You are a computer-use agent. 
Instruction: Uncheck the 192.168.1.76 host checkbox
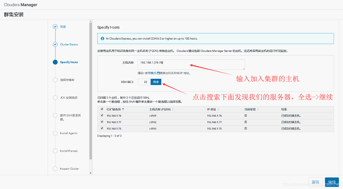tap(102, 116)
